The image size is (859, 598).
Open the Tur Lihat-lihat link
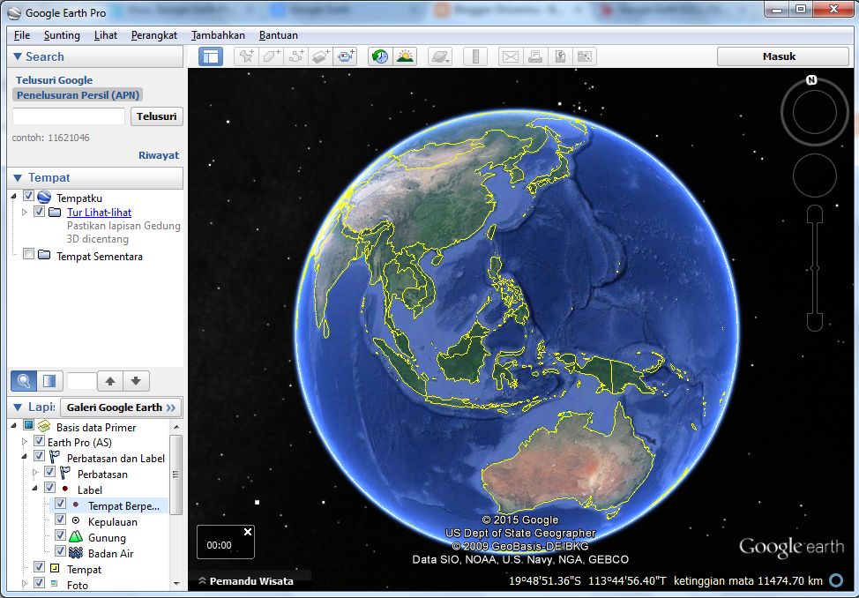pyautogui.click(x=99, y=213)
